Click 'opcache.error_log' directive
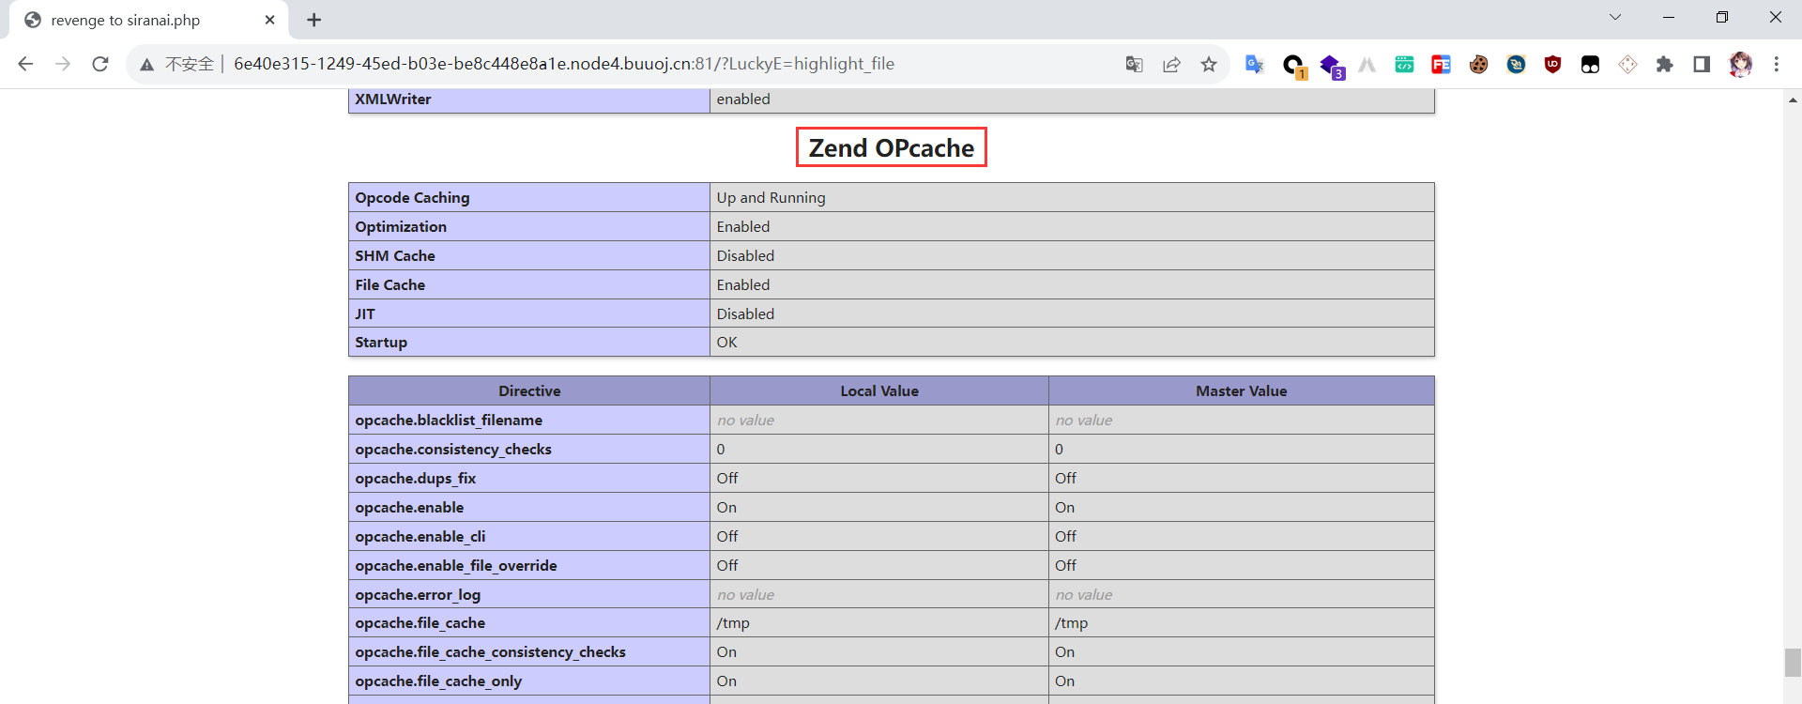1802x704 pixels. (418, 594)
